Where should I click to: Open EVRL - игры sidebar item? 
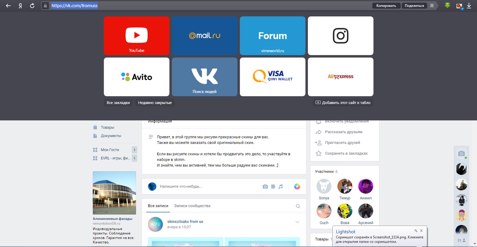(x=116, y=158)
